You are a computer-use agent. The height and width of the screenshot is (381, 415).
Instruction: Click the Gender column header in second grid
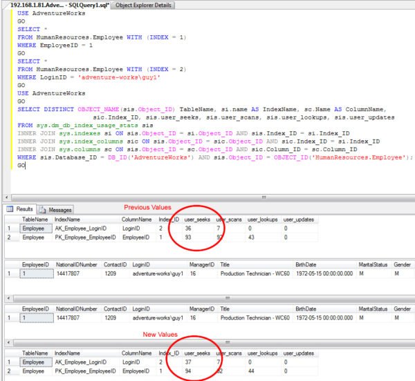[402, 264]
